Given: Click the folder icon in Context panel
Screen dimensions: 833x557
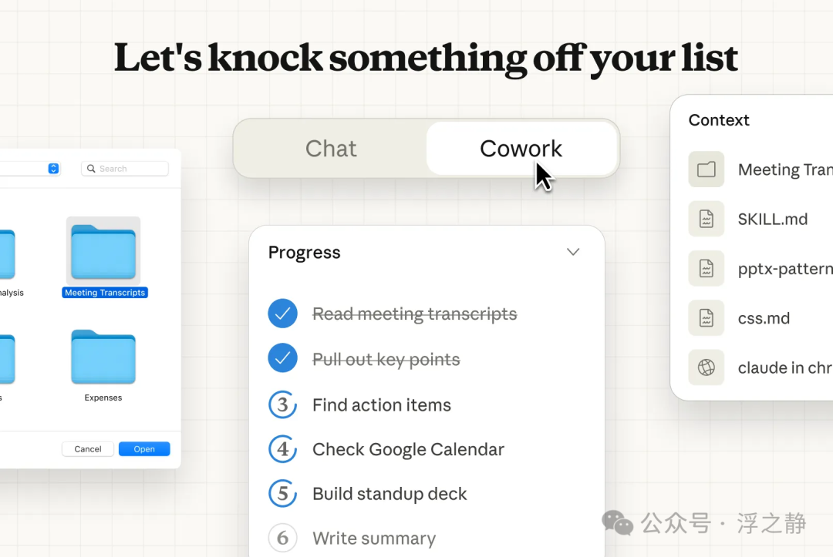Looking at the screenshot, I should [707, 169].
